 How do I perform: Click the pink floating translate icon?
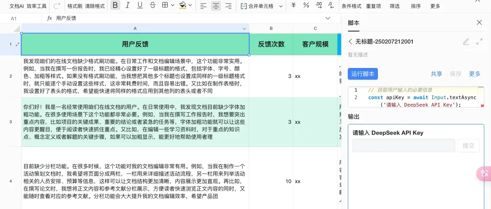tap(485, 174)
